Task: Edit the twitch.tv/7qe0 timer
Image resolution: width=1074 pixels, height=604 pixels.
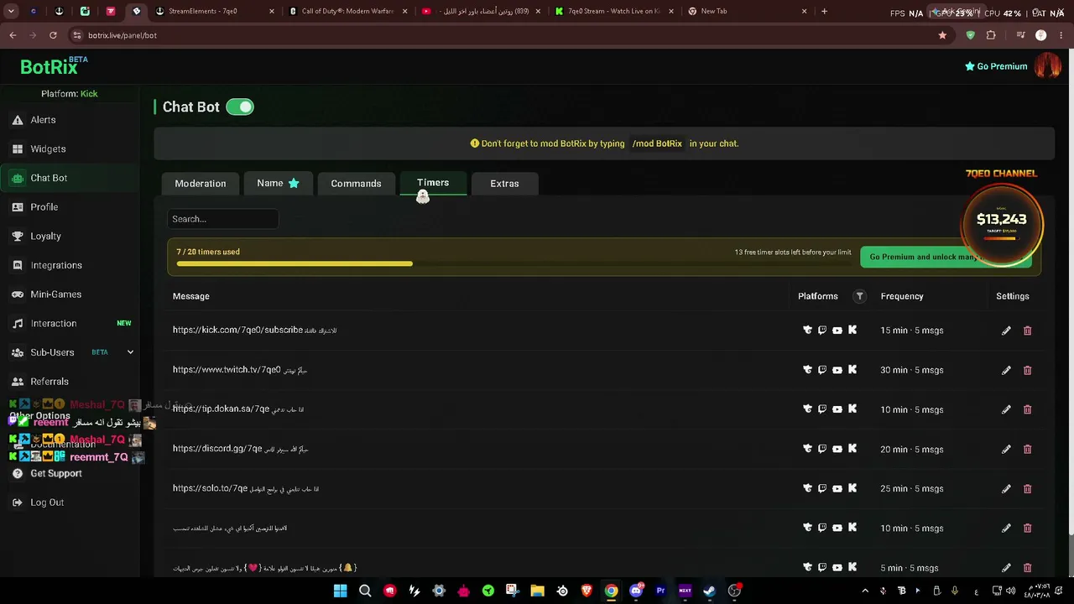Action: [1006, 370]
